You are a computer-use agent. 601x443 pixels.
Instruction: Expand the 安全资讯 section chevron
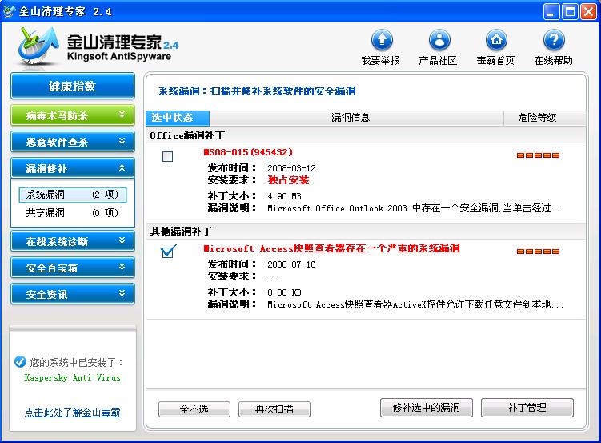pos(122,293)
